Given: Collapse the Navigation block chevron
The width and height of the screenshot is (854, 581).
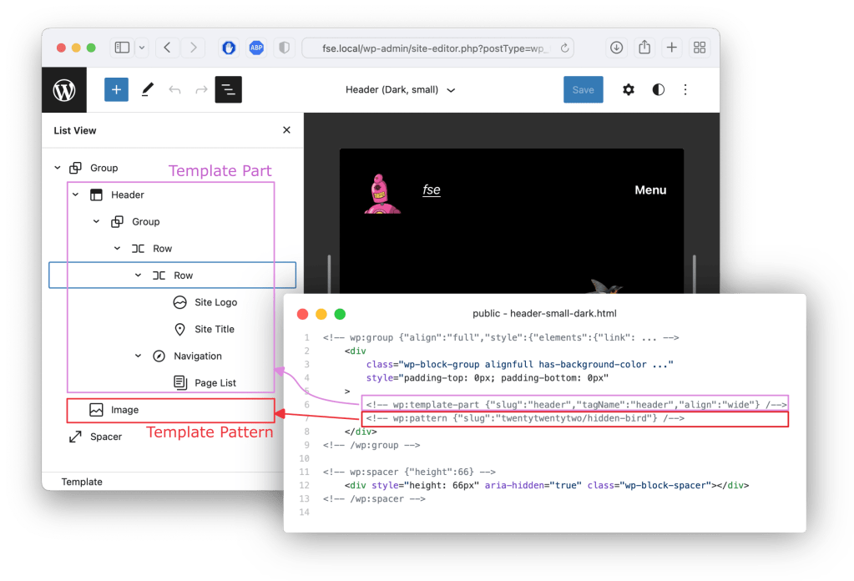Looking at the screenshot, I should [138, 356].
